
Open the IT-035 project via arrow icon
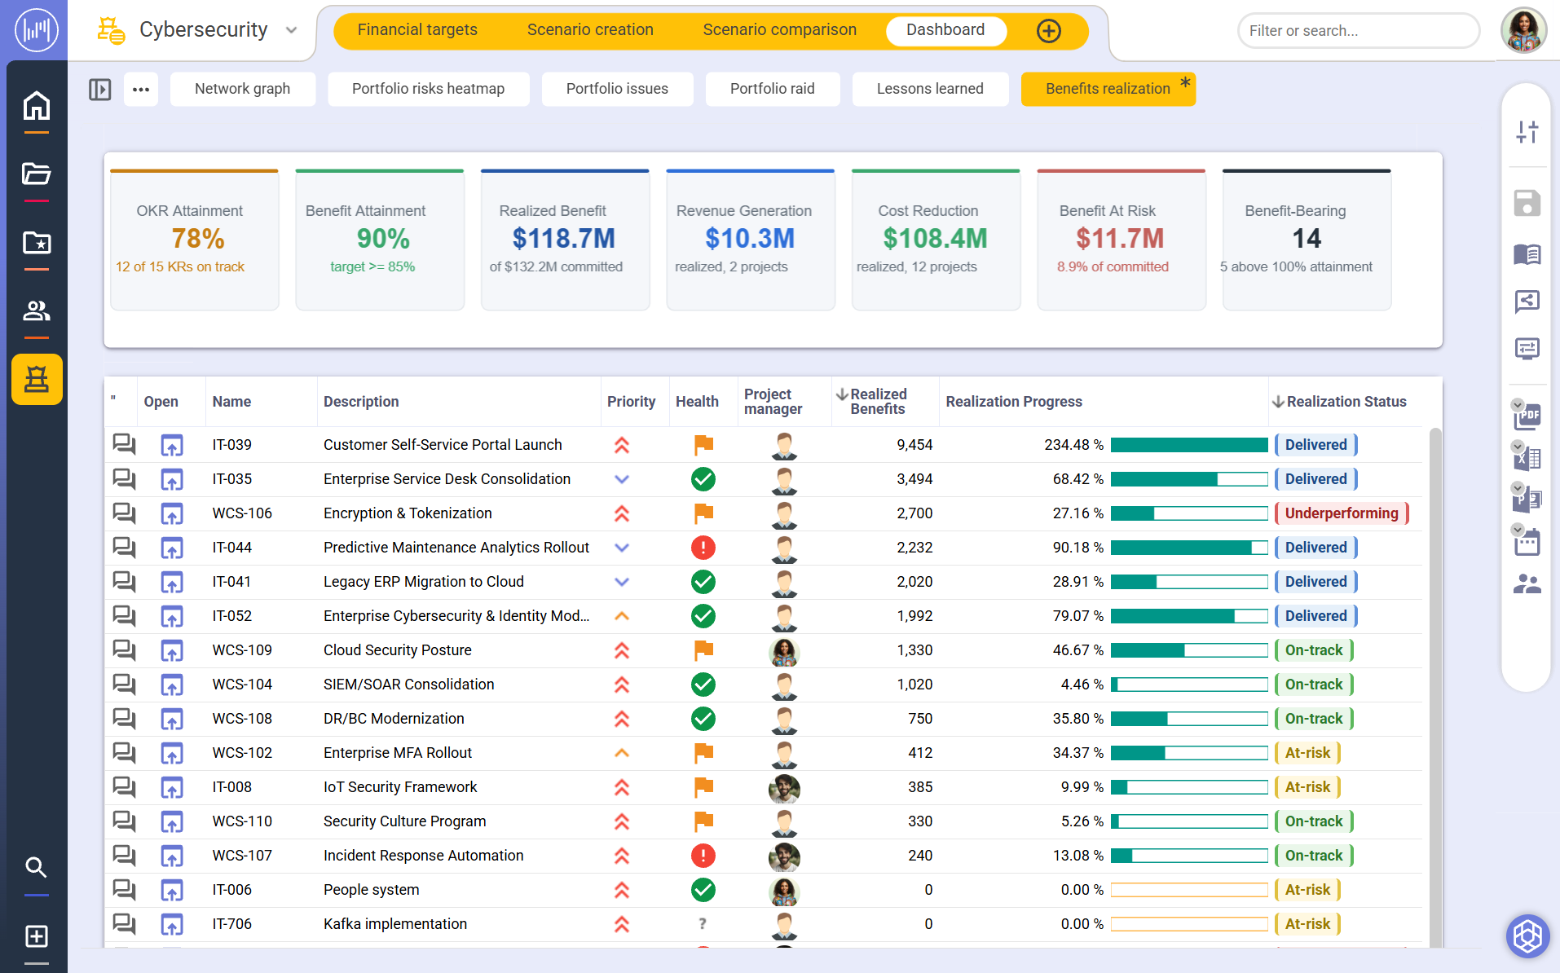tap(171, 479)
